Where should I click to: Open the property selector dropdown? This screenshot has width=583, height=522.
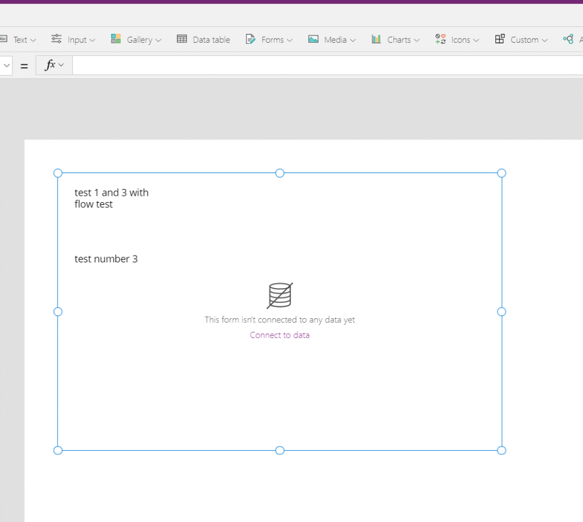[6, 66]
